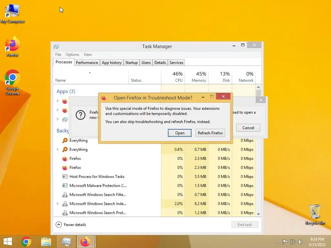Viewport: 331px width, 248px height.
Task: Open the Google Chrome desktop shortcut
Action: (x=13, y=82)
